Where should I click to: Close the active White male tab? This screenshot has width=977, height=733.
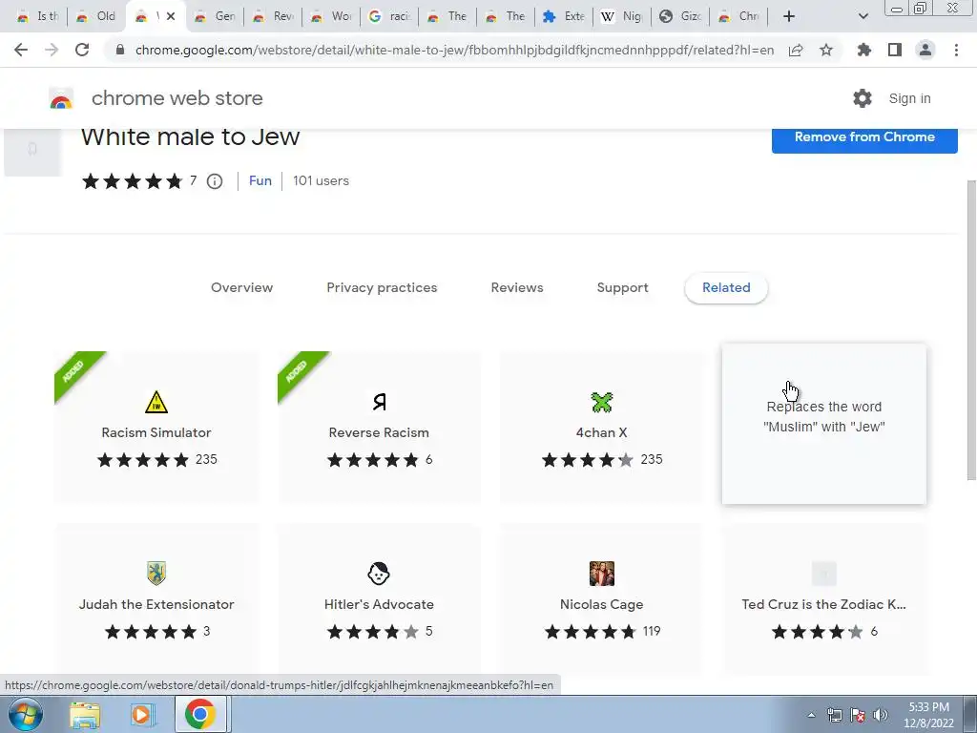pos(171,16)
